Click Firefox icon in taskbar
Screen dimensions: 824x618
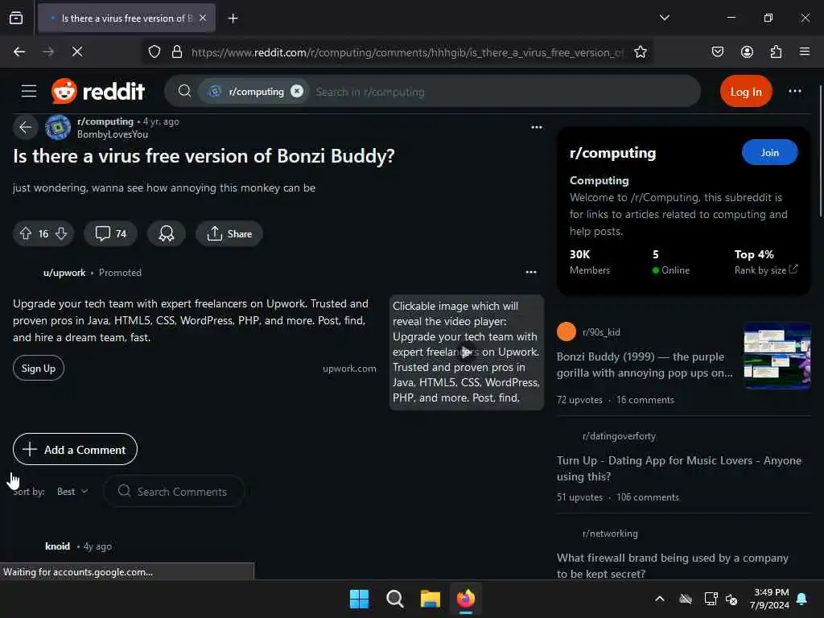pyautogui.click(x=466, y=599)
